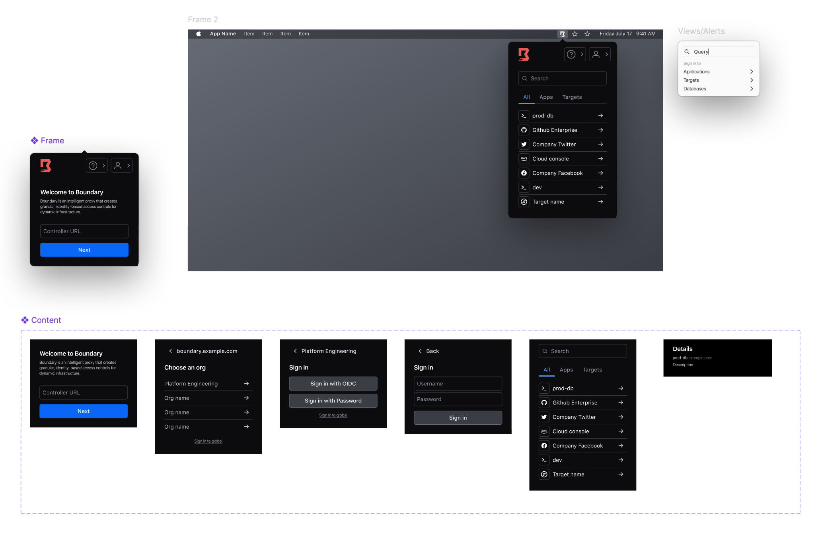This screenshot has height=535, width=818.
Task: Click the user icon in the Welcome Frame panel
Action: (x=118, y=166)
